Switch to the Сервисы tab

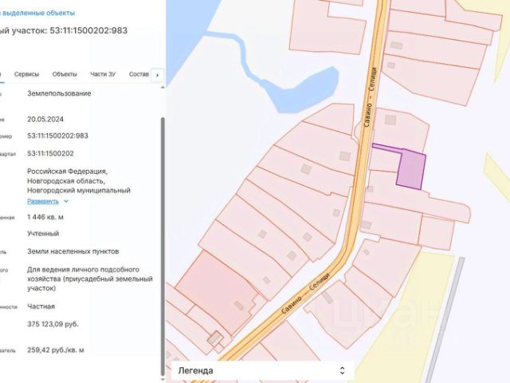pyautogui.click(x=26, y=74)
